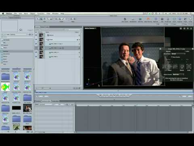Switch to the Keyframe Editor tab
Viewport: 194px width, 146px height.
tap(46, 101)
